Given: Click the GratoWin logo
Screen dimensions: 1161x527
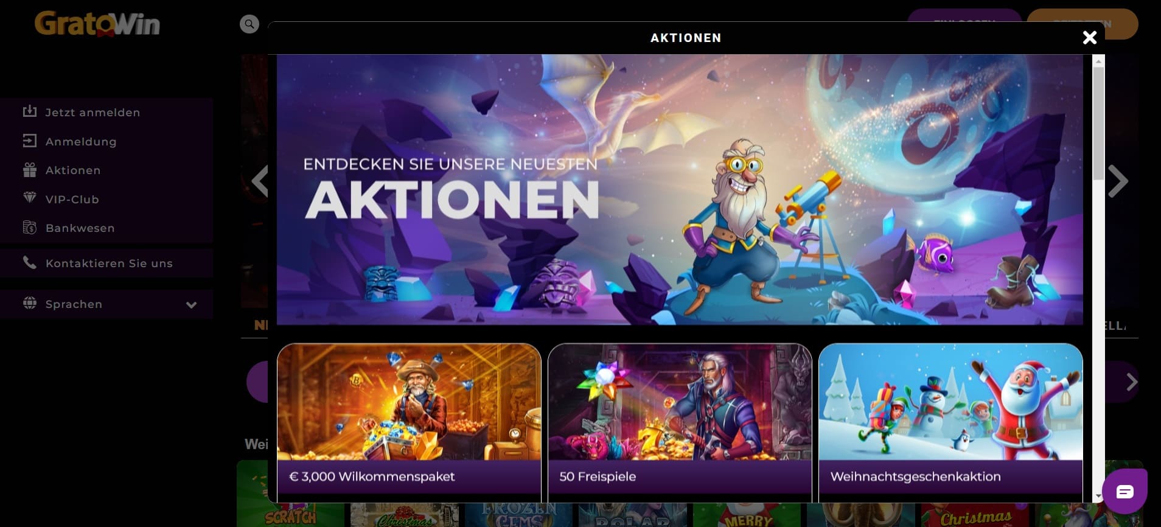Looking at the screenshot, I should pyautogui.click(x=97, y=24).
